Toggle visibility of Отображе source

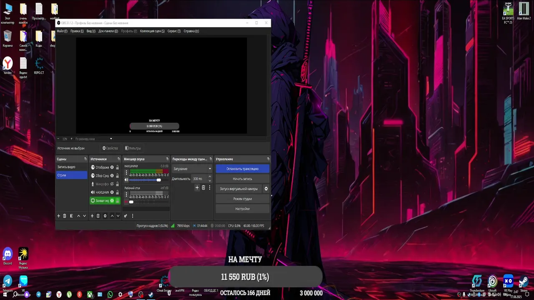[x=112, y=167]
